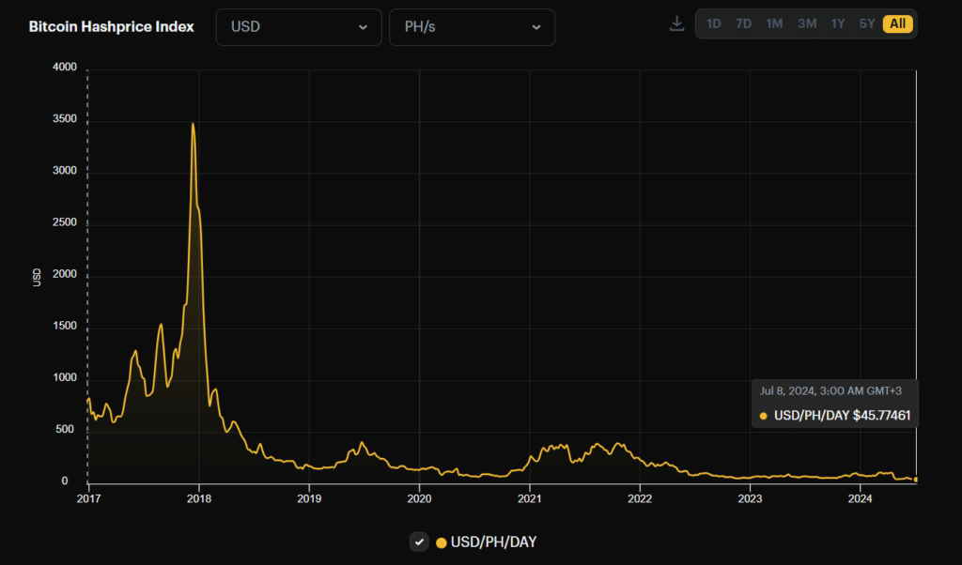Viewport: 962px width, 565px height.
Task: Choose the 5Y time range
Action: pos(867,23)
